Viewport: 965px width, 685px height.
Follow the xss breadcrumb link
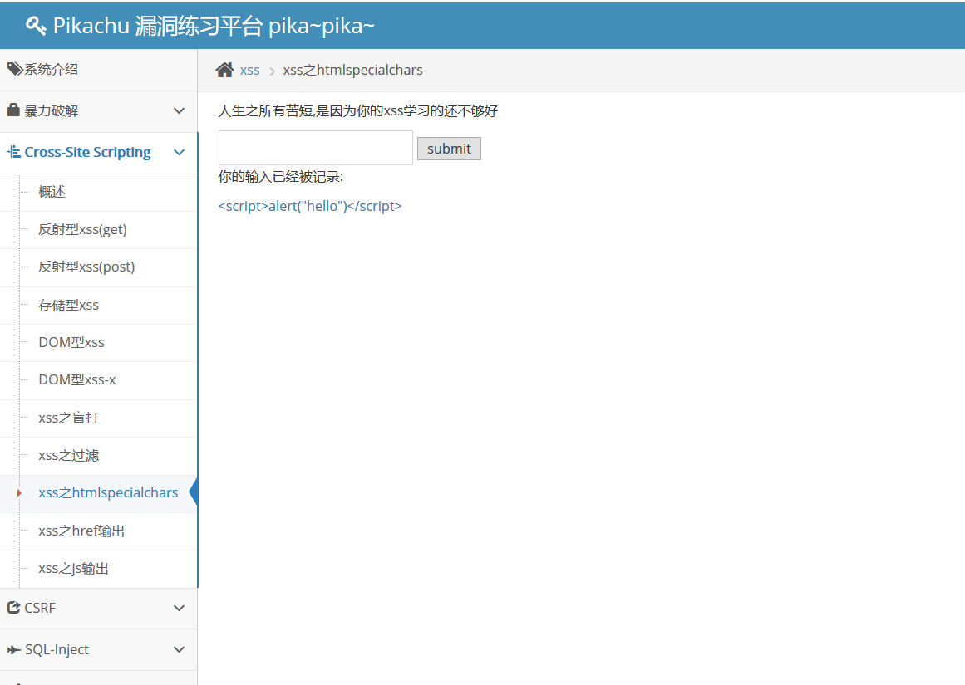(x=250, y=70)
